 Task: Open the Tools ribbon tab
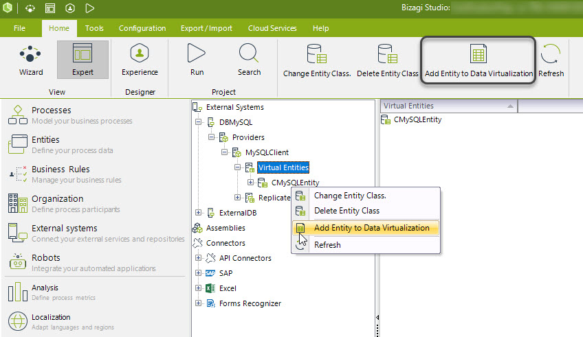[x=94, y=28]
